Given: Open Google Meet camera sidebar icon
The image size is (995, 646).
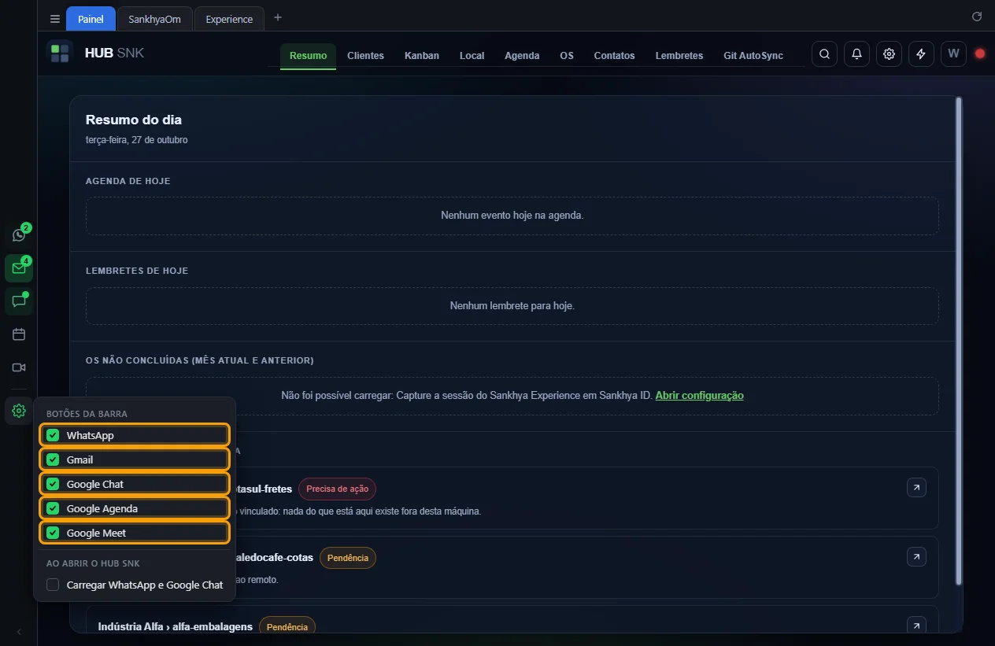Looking at the screenshot, I should (19, 367).
